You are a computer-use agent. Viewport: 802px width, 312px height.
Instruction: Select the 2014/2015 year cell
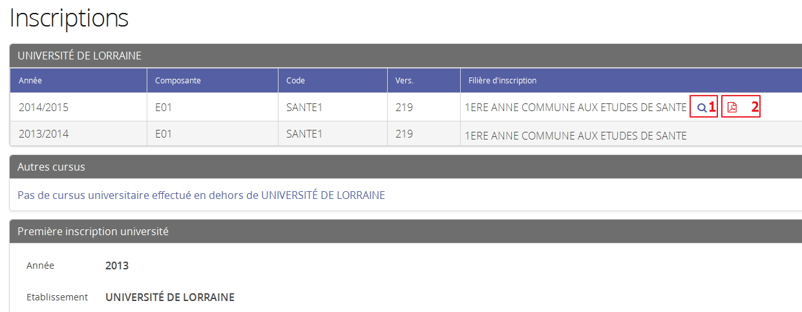(x=43, y=108)
